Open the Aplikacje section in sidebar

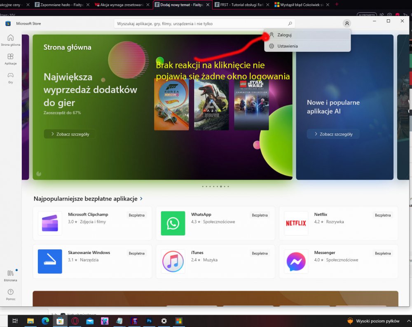pyautogui.click(x=10, y=59)
